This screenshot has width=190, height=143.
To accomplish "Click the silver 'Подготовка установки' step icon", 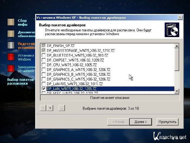I will tap(11, 46).
